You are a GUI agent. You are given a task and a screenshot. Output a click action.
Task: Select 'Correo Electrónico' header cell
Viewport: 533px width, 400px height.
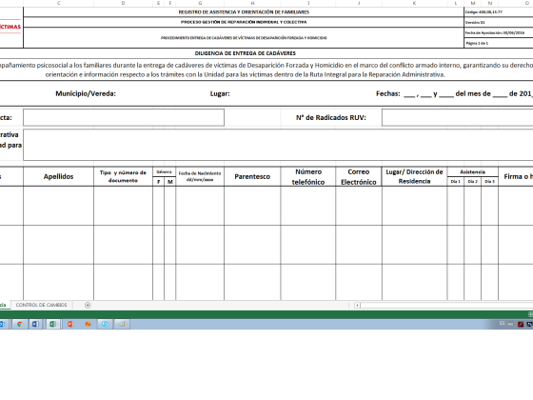pyautogui.click(x=359, y=176)
